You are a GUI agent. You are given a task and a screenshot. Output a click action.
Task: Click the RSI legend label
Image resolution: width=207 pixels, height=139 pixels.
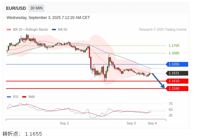pyautogui.click(x=16, y=97)
